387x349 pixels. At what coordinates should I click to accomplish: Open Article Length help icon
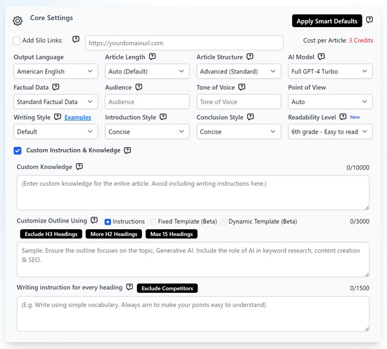(152, 57)
